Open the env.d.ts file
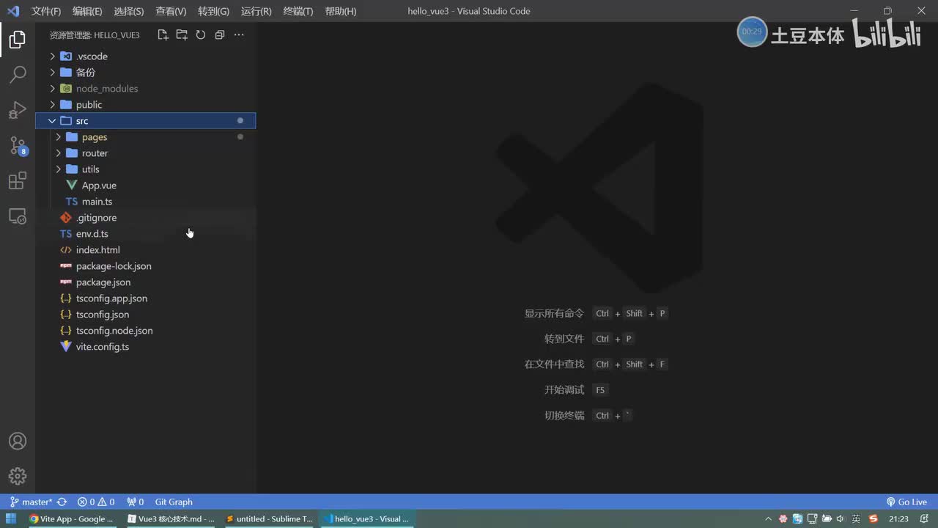 [x=146, y=234]
